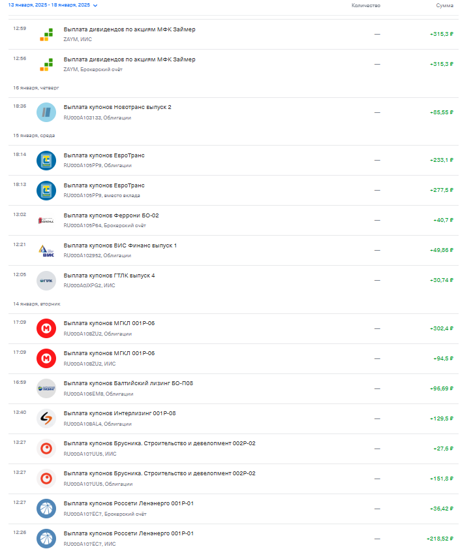Click the ЕвроТранс logo in the 18:13 row
This screenshot has height=551, width=471.
click(46, 191)
